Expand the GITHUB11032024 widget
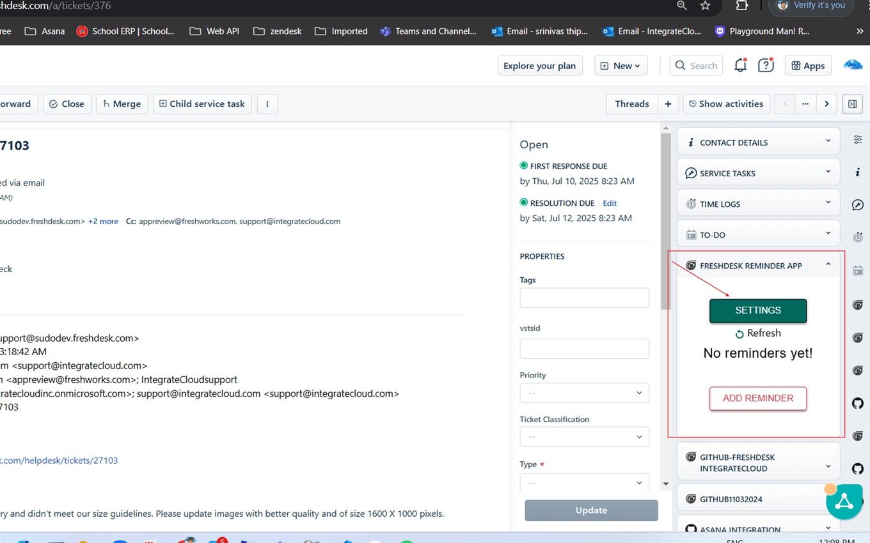This screenshot has height=543, width=870. 758,499
